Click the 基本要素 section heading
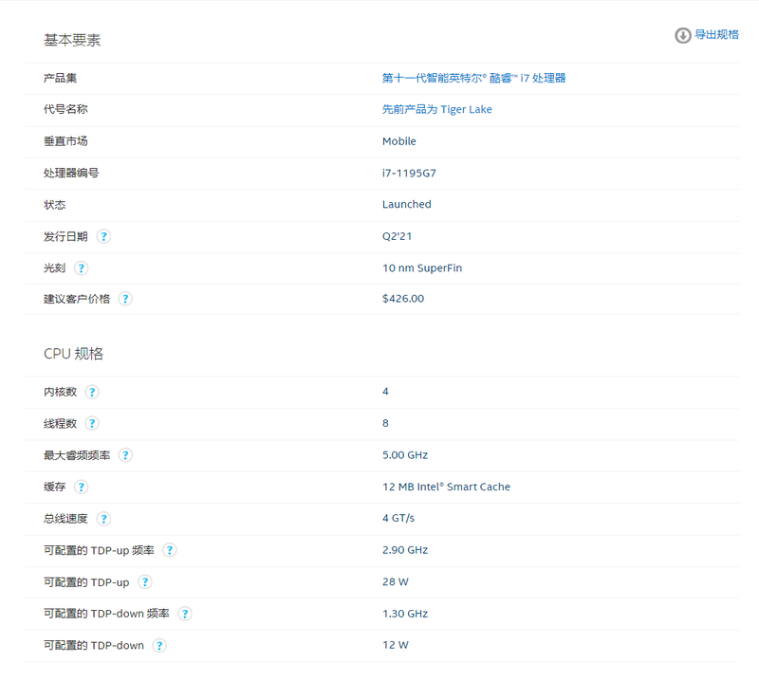759x681 pixels. click(72, 40)
